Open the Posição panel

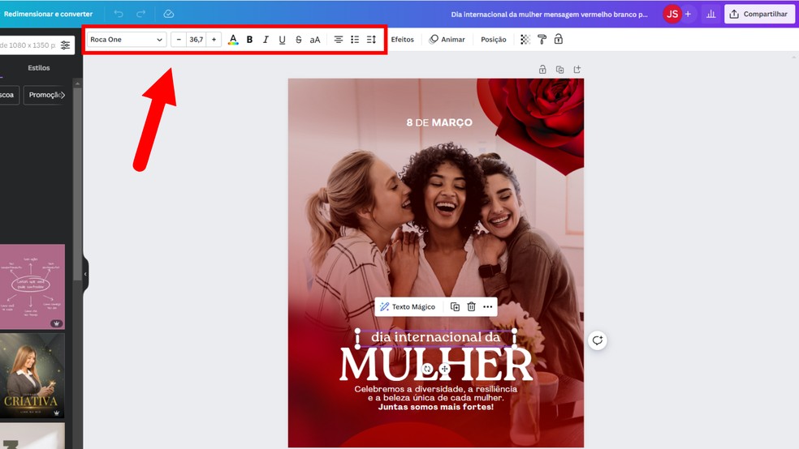(x=493, y=40)
